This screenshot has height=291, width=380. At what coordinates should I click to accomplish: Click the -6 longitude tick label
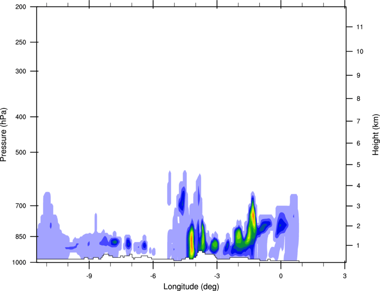pos(153,276)
